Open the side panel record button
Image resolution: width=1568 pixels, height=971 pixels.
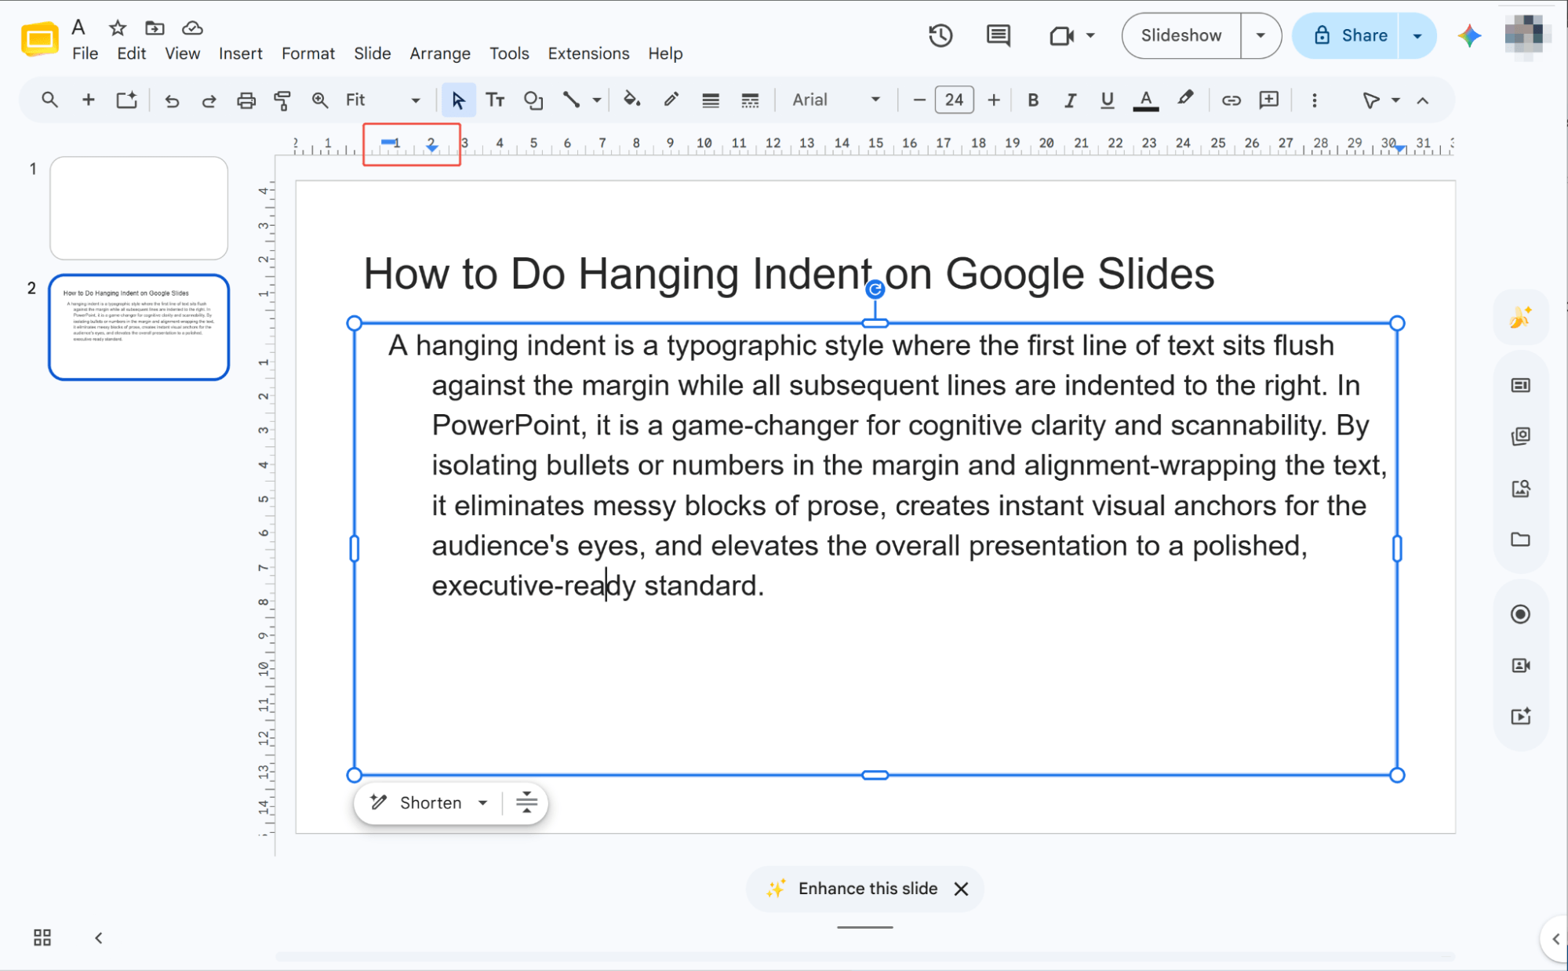click(1520, 614)
